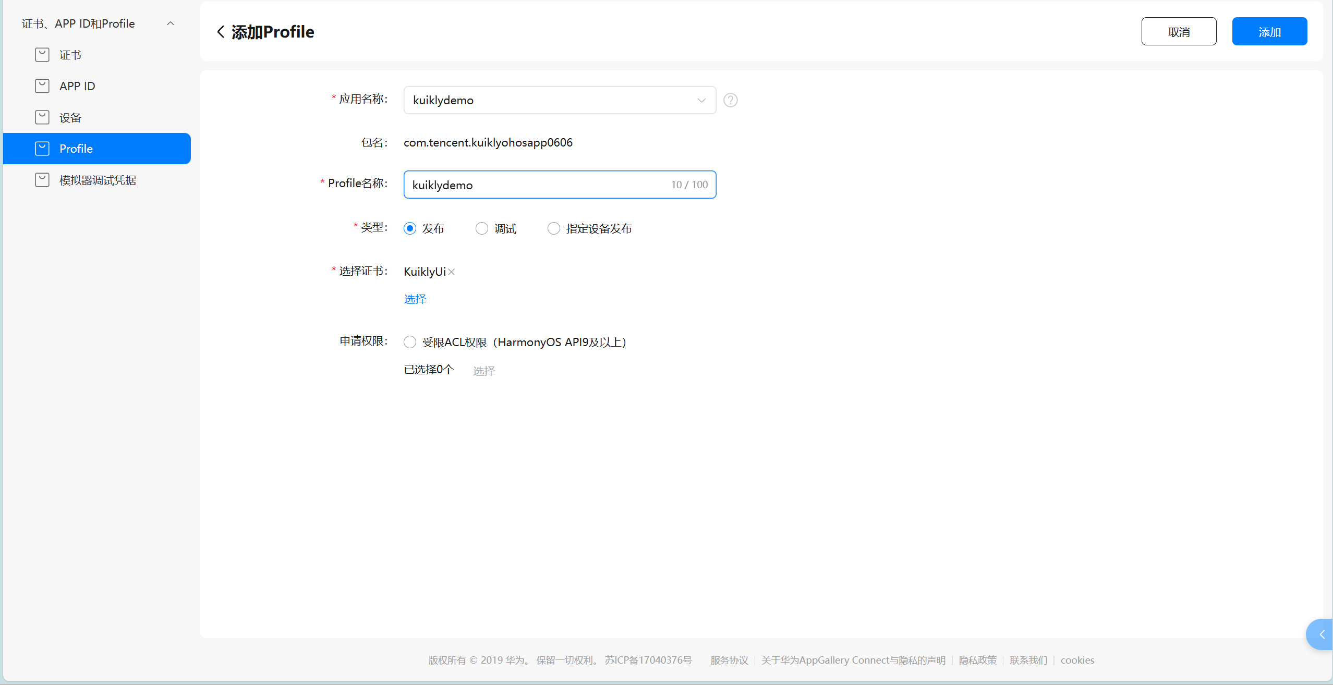Viewport: 1333px width, 685px height.
Task: Select the 调试 type radio button
Action: click(482, 228)
